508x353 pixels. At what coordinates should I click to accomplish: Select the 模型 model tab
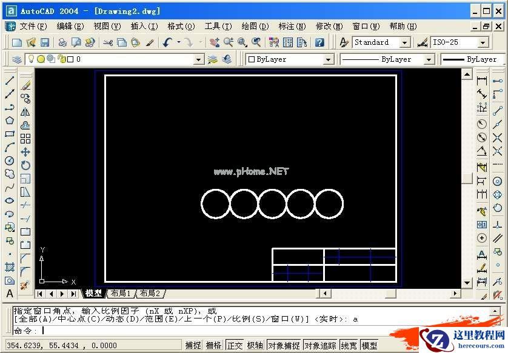click(94, 294)
